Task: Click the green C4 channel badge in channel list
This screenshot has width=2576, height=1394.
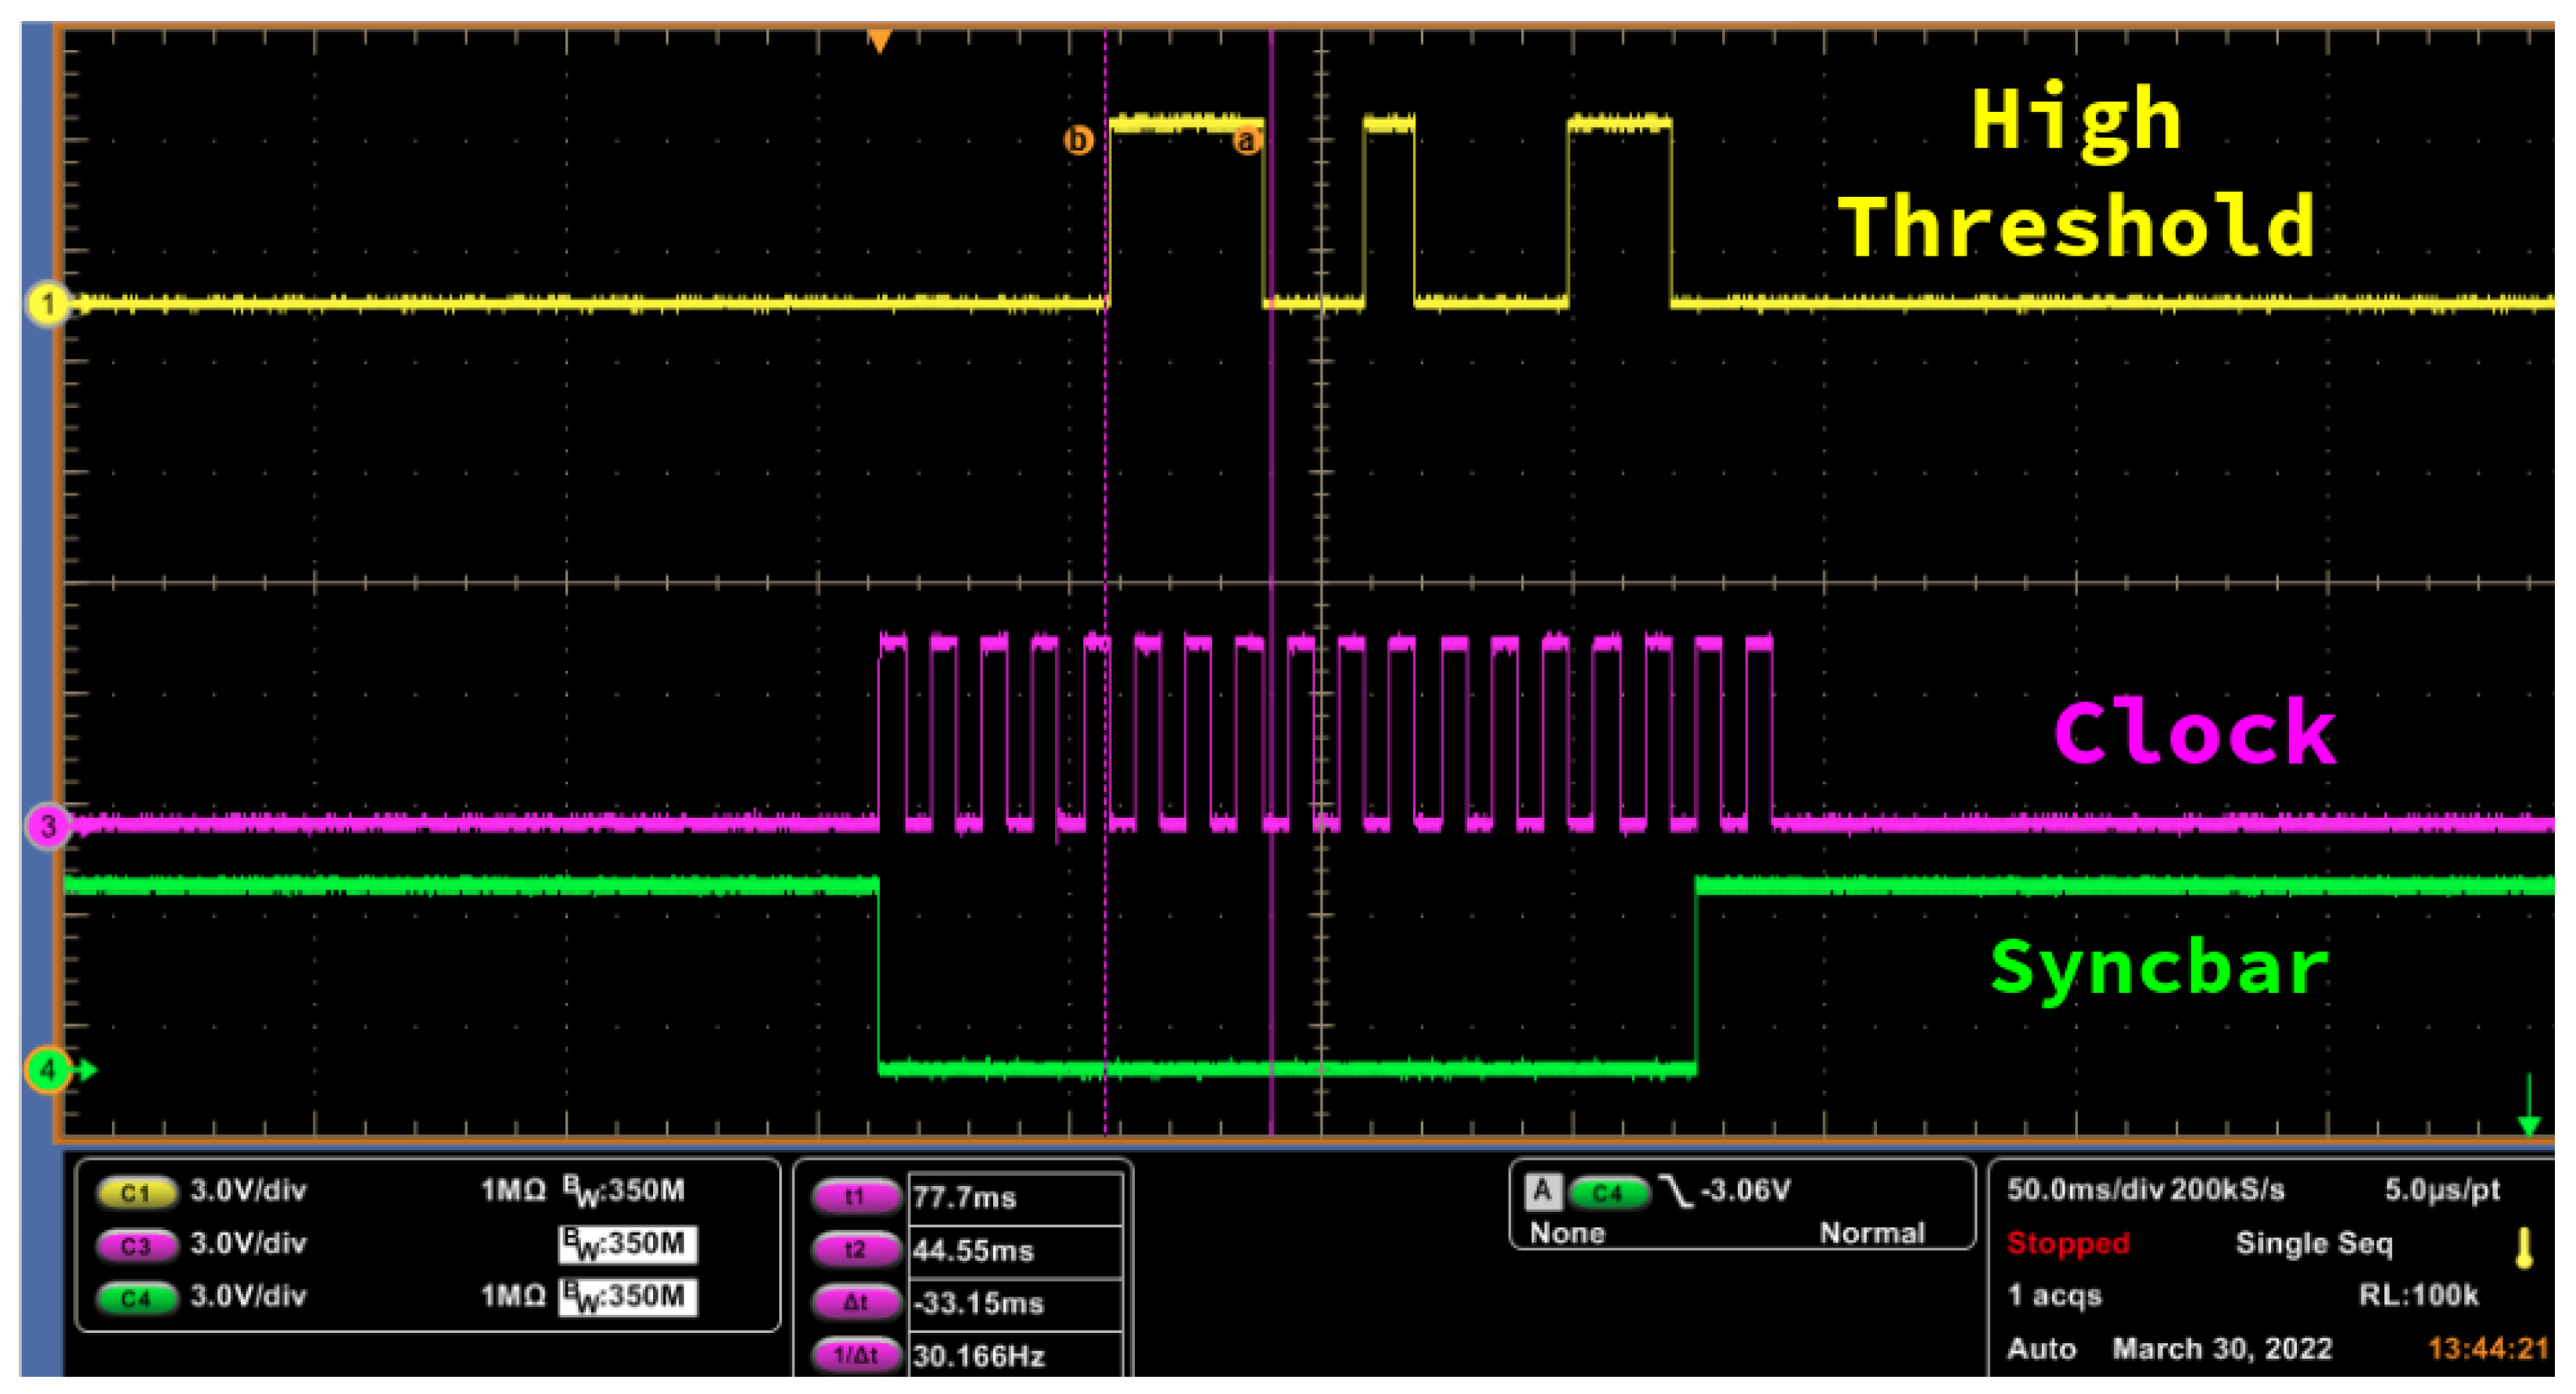Action: 136,1300
